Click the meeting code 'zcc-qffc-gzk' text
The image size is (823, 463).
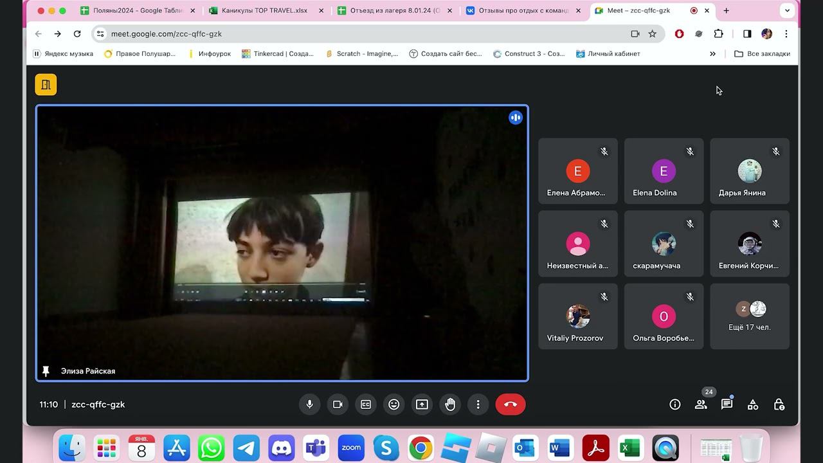tap(98, 404)
